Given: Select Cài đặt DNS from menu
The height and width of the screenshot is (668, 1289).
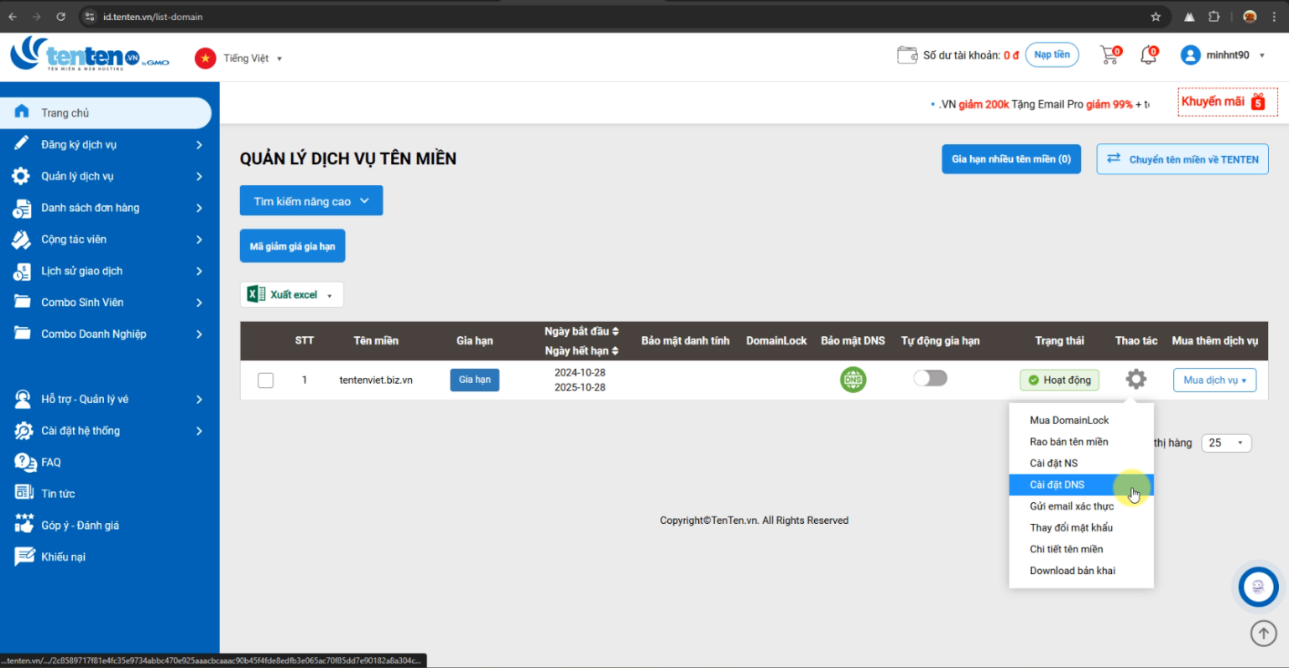Looking at the screenshot, I should point(1057,484).
